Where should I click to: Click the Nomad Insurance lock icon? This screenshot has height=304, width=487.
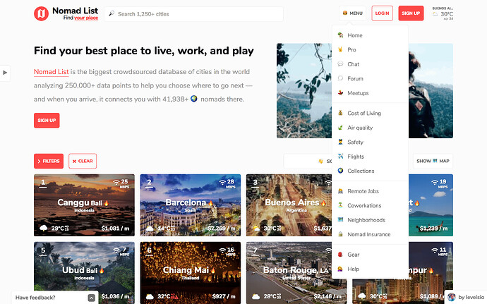pyautogui.click(x=340, y=234)
